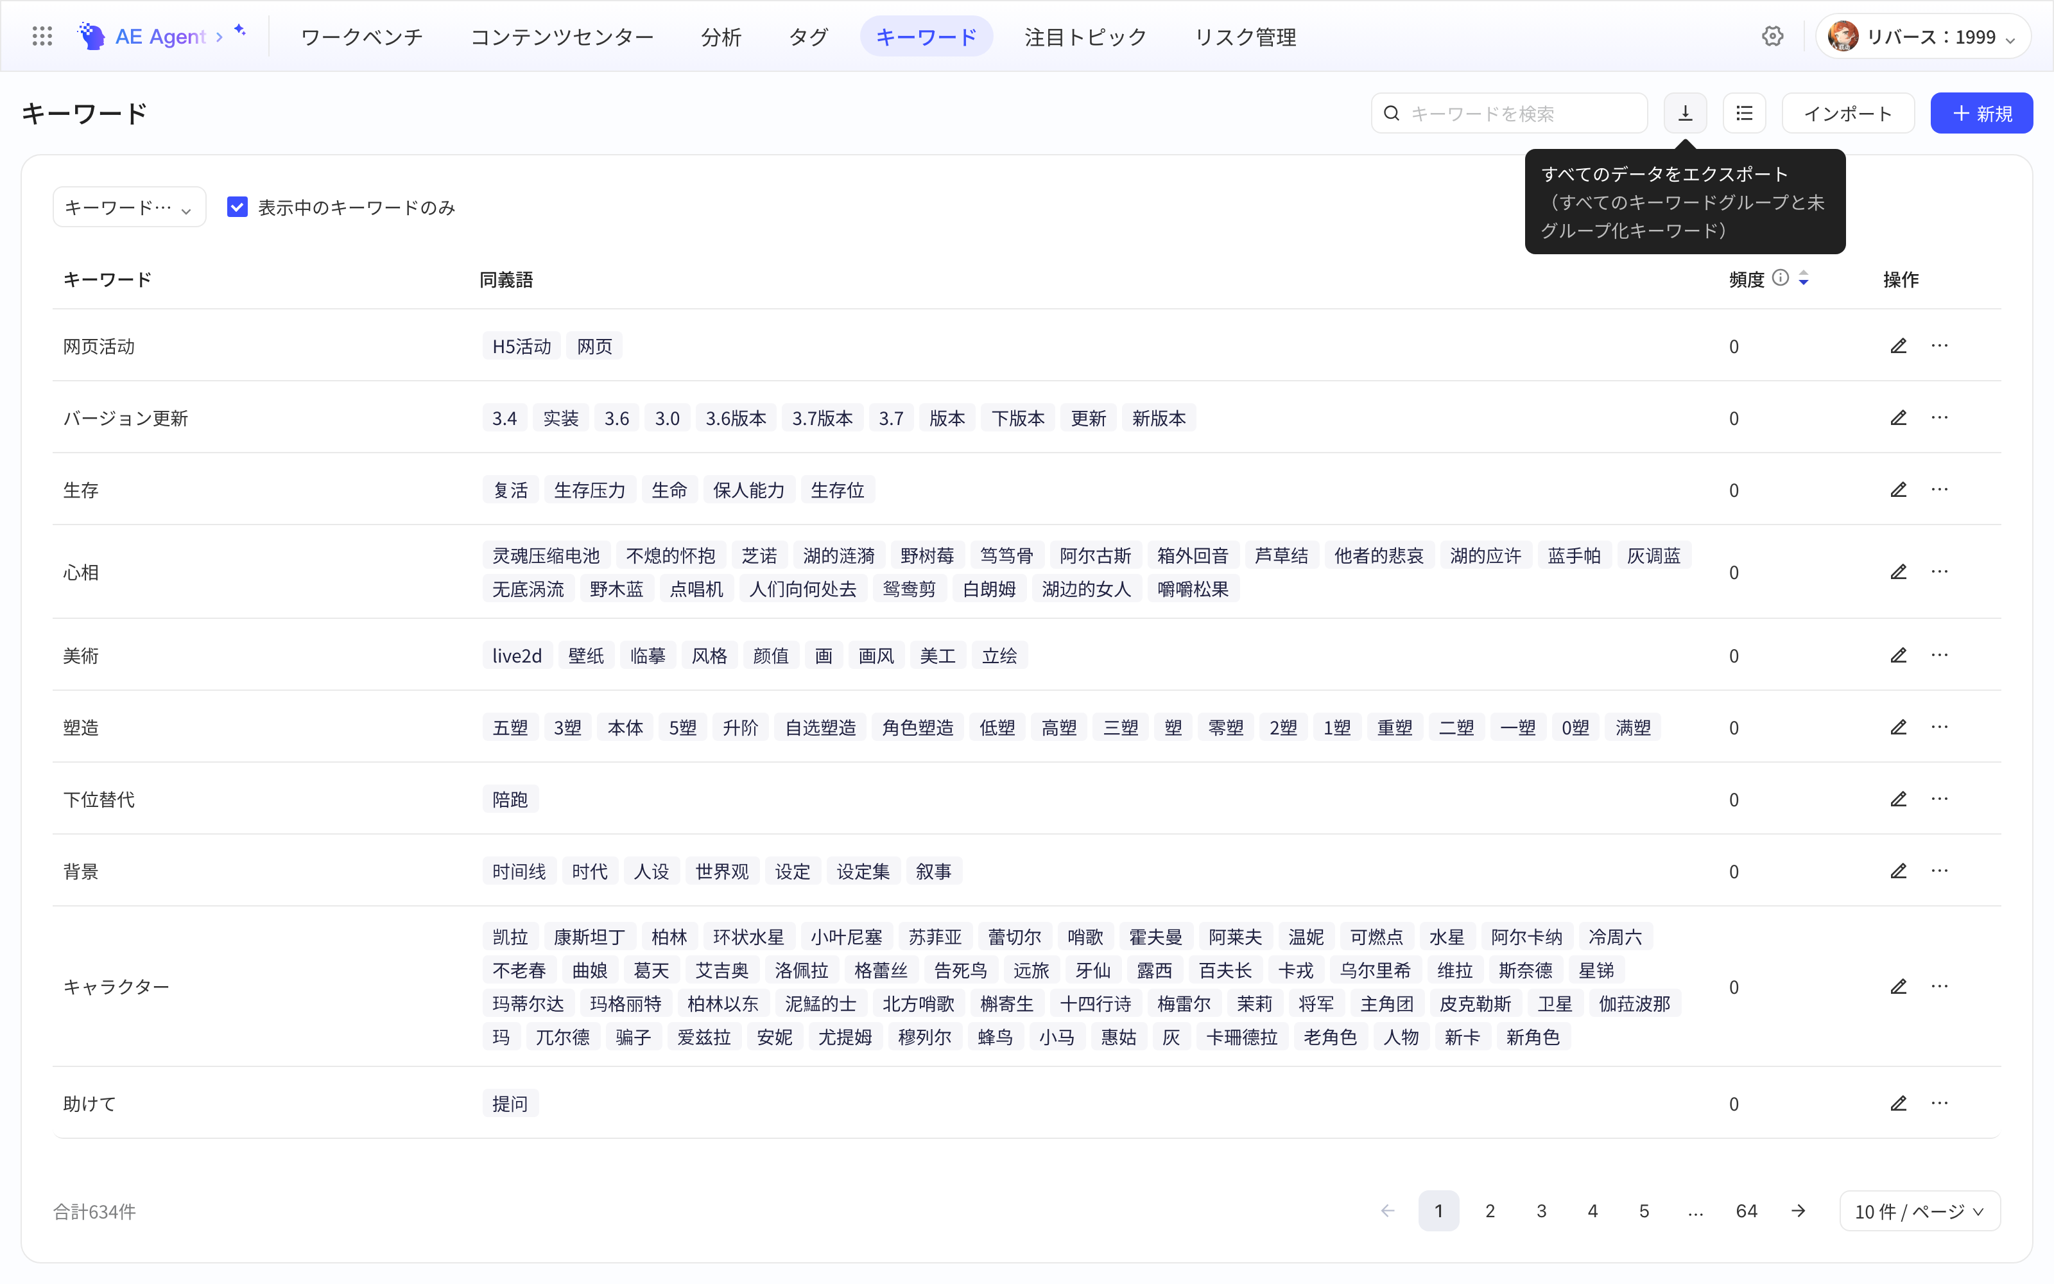Click the H5活动 synonym tag
This screenshot has width=2054, height=1284.
tap(521, 345)
